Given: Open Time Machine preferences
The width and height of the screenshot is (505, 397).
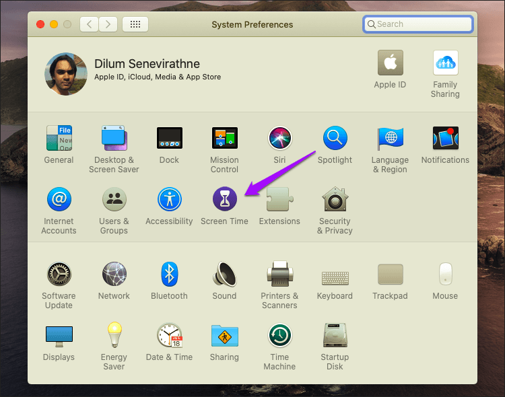Looking at the screenshot, I should (x=280, y=335).
